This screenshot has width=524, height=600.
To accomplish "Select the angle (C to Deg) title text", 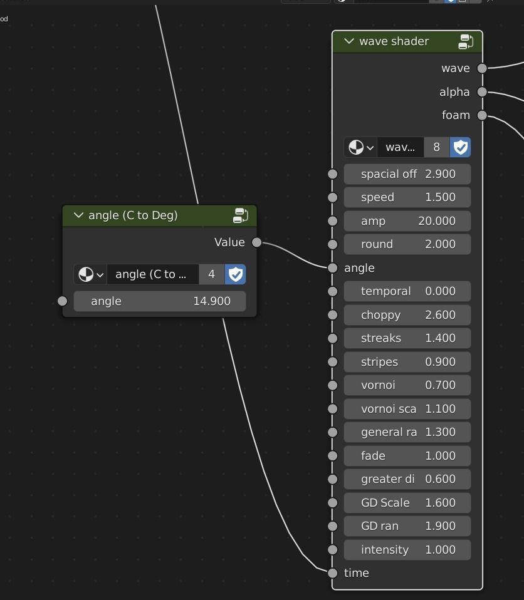I will pyautogui.click(x=133, y=215).
